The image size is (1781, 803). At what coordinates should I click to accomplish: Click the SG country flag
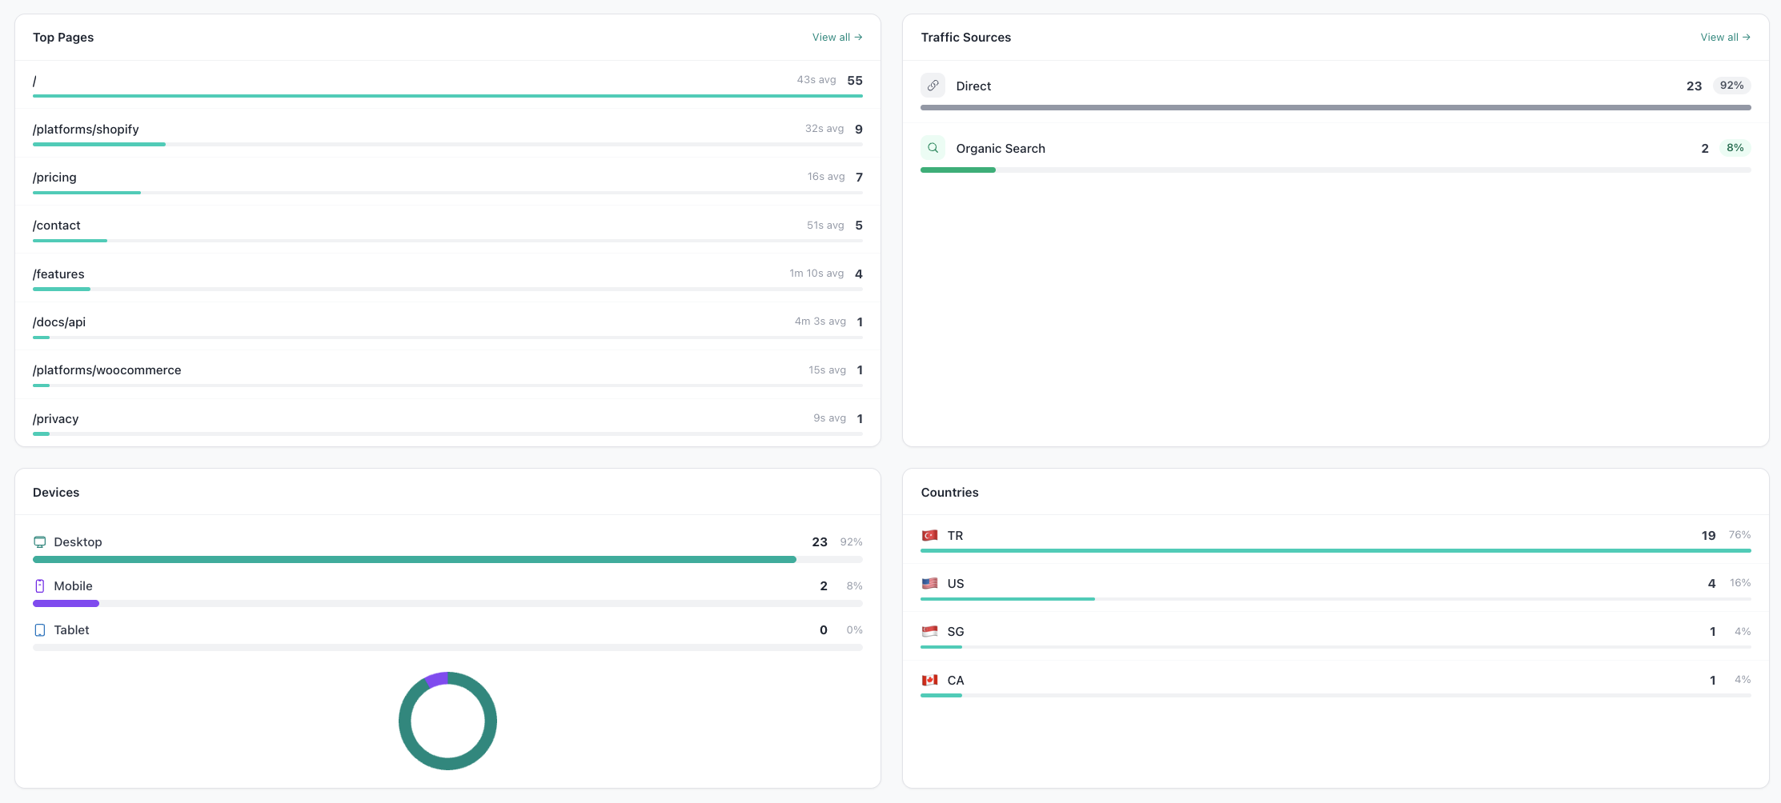[x=931, y=631]
